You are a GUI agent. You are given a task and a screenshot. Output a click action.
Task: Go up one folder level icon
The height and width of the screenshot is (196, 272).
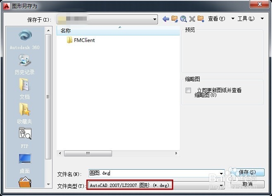[174, 19]
